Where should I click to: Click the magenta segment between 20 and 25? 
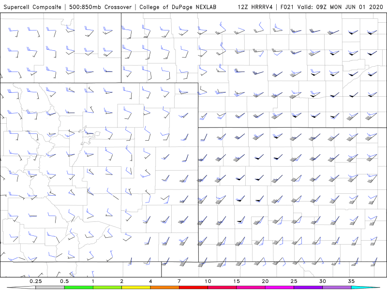(280, 288)
